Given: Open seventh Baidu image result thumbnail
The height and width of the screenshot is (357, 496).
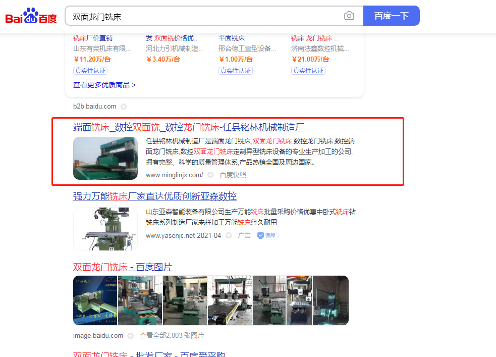Looking at the screenshot, I should click(330, 300).
